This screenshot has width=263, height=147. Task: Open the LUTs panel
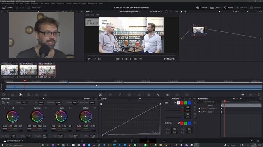[x=20, y=7]
